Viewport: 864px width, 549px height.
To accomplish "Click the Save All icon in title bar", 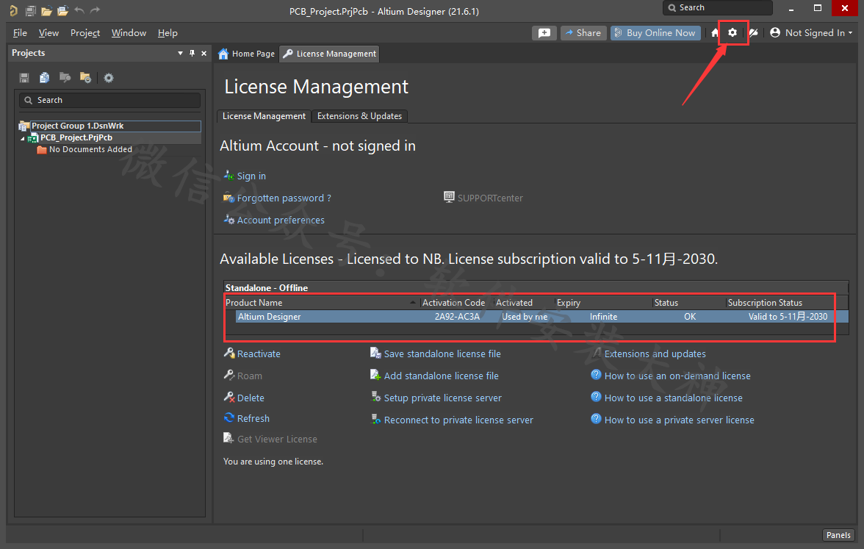I will 30,10.
